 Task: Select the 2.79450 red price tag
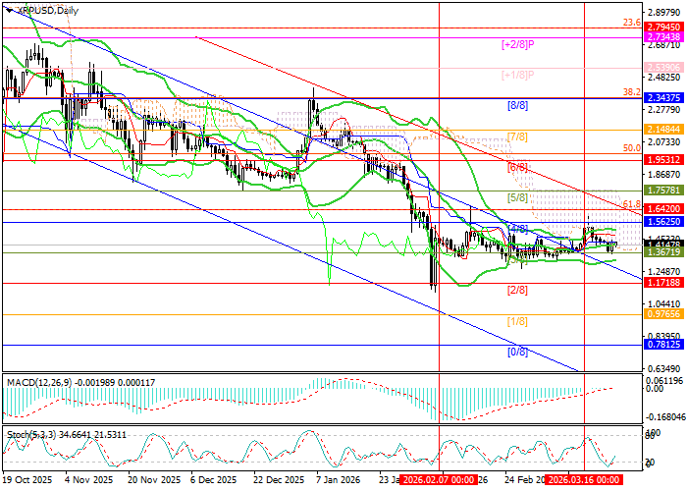click(x=663, y=27)
